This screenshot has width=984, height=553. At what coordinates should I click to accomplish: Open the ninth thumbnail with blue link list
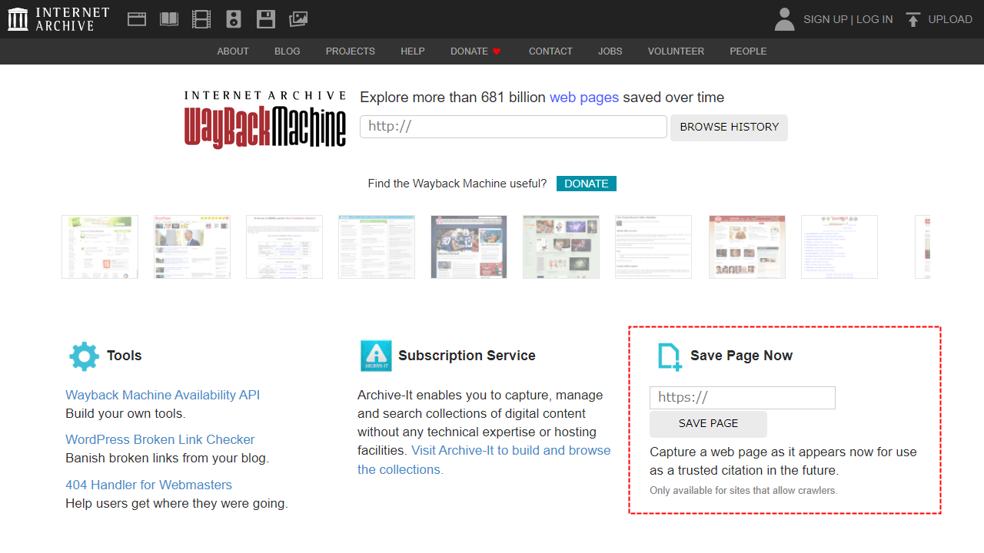tap(839, 247)
